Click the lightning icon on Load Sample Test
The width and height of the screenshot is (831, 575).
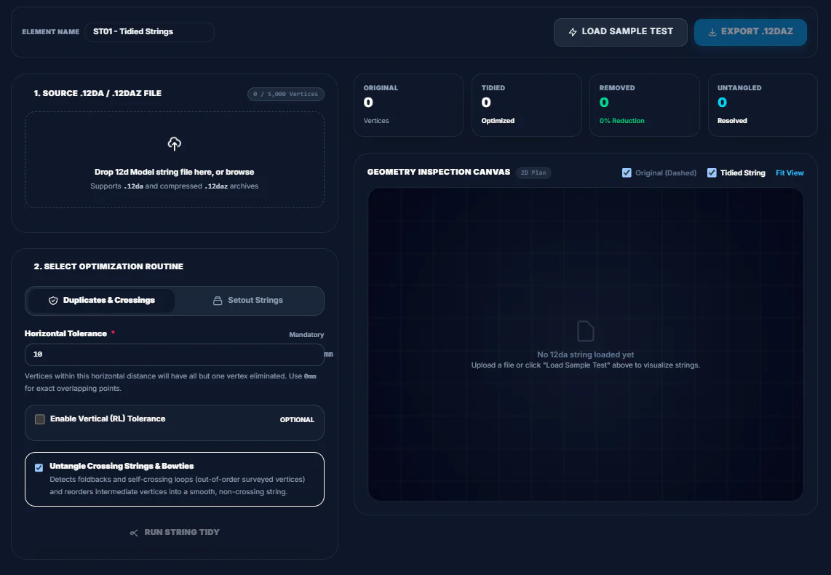573,32
